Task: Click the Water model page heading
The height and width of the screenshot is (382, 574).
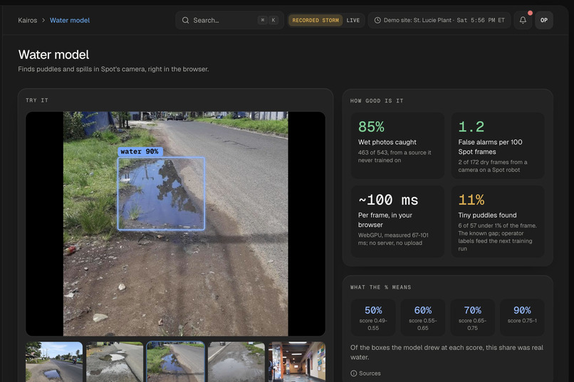Action: pyautogui.click(x=54, y=55)
